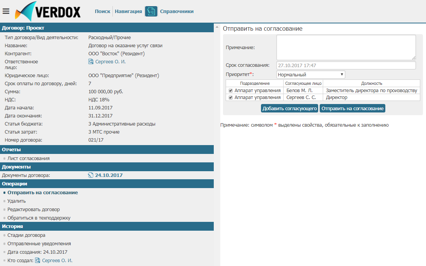Viewport: 426px width, 266px height.
Task: Click the document icon beside 24.10.2017
Action: coord(91,175)
